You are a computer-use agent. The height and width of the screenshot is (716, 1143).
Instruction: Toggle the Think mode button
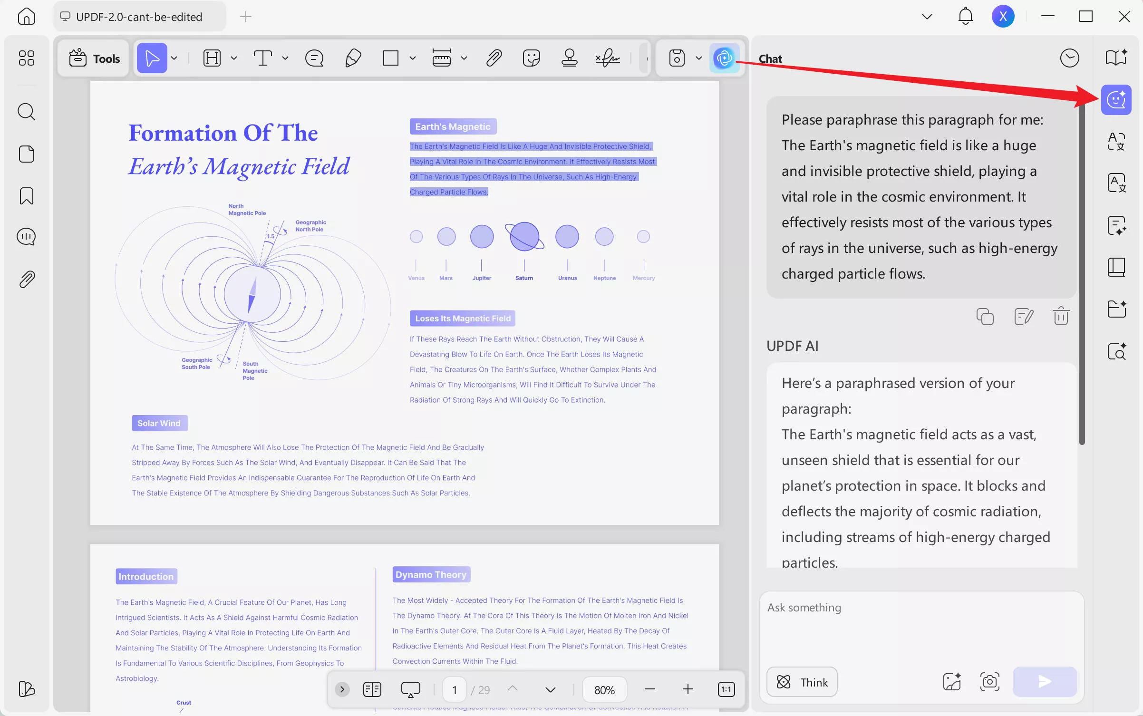pyautogui.click(x=802, y=682)
